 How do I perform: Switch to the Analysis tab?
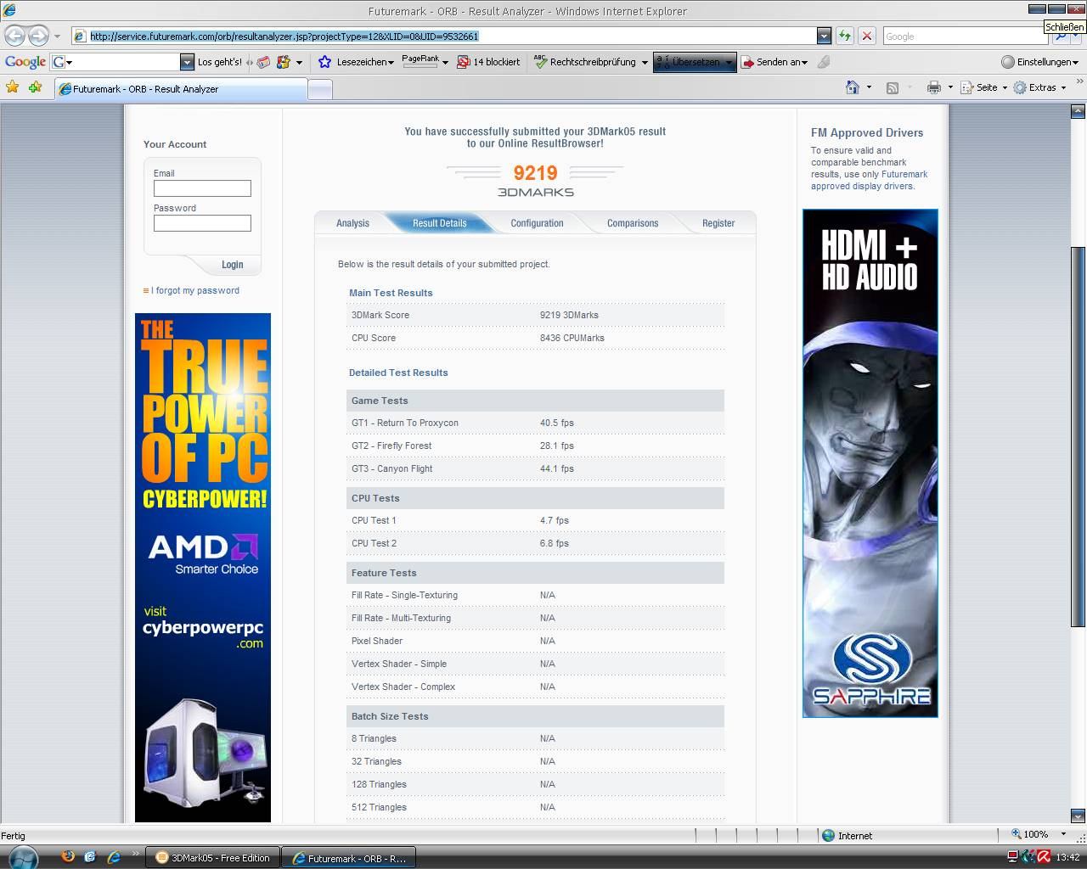(352, 223)
